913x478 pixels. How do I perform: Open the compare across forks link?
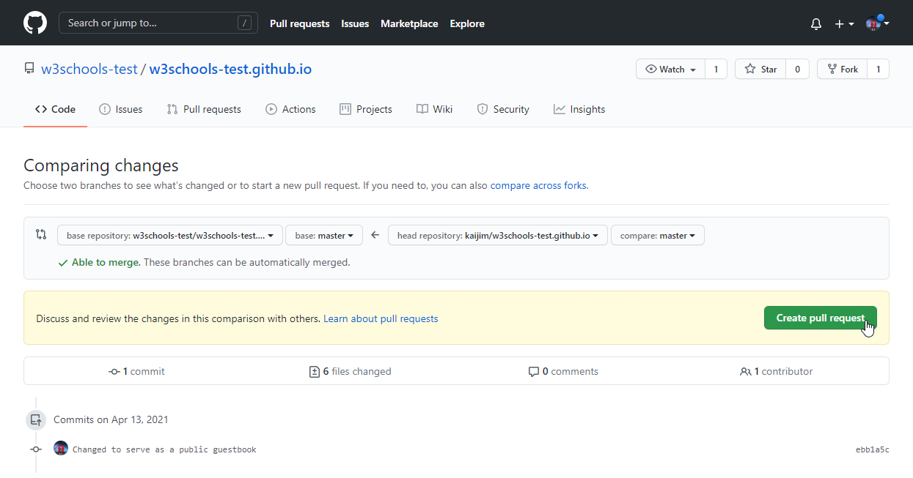(x=538, y=185)
